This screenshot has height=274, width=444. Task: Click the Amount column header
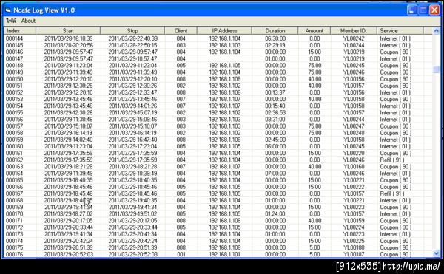point(314,30)
